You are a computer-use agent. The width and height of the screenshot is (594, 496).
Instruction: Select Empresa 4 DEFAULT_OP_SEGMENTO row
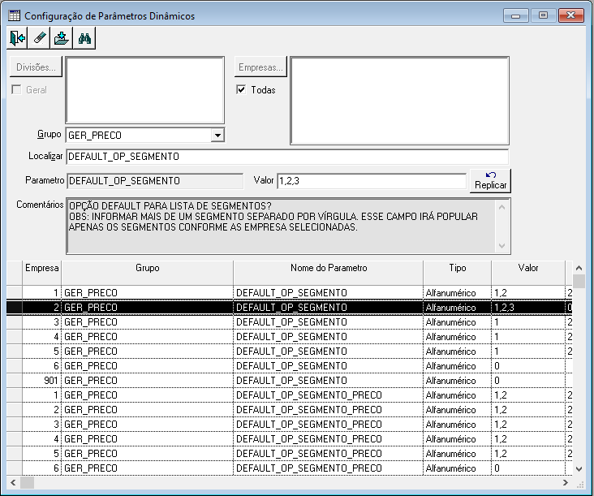[x=290, y=336]
